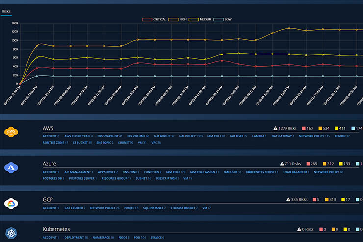Click the AWS cloud provider icon

pos(12,133)
